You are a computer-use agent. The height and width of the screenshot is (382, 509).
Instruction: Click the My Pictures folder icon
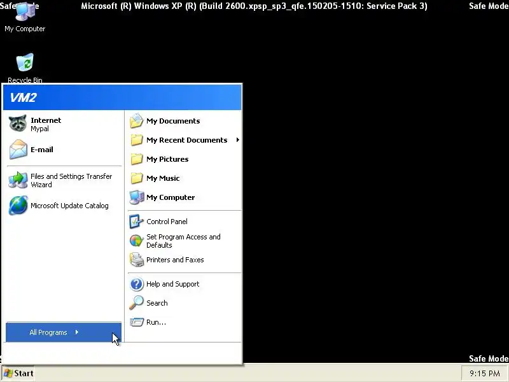click(x=136, y=159)
